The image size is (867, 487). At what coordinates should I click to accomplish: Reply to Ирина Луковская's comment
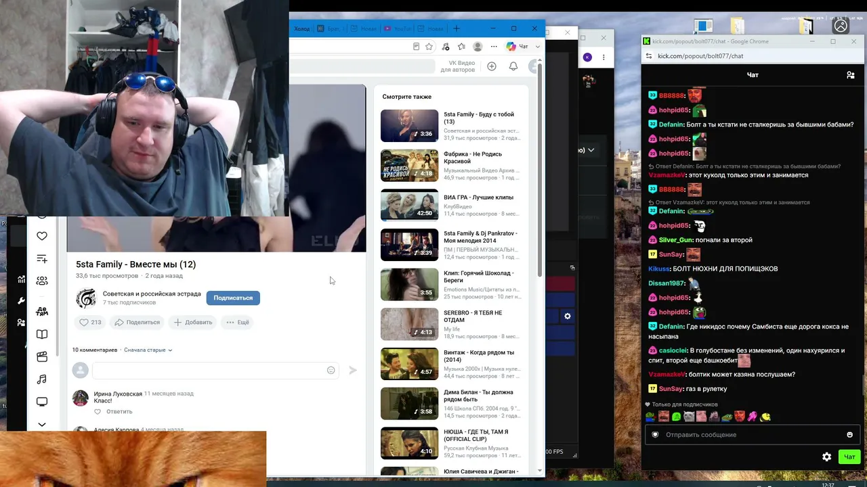coord(119,412)
